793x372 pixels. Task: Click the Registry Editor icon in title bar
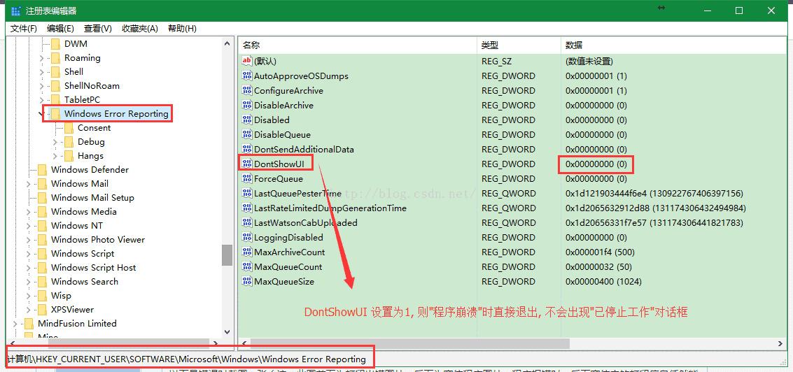15,10
